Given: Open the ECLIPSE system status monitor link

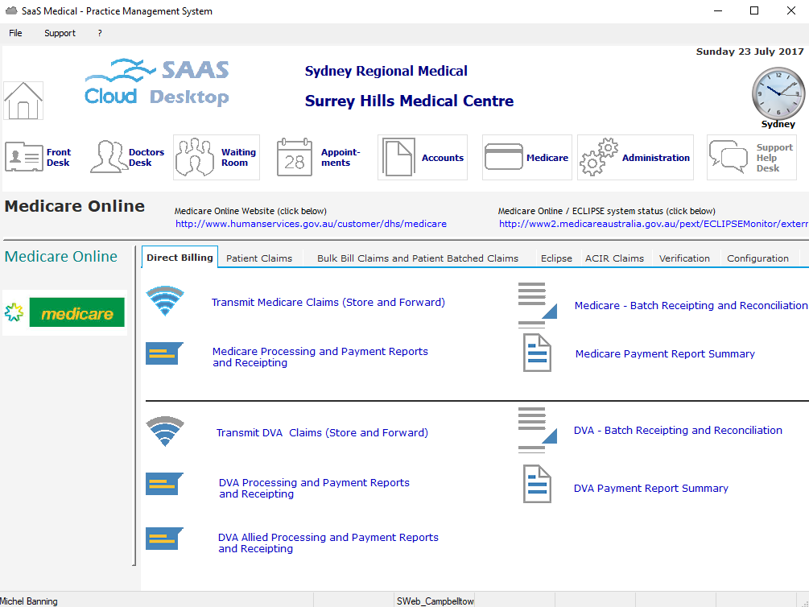Looking at the screenshot, I should tap(654, 224).
